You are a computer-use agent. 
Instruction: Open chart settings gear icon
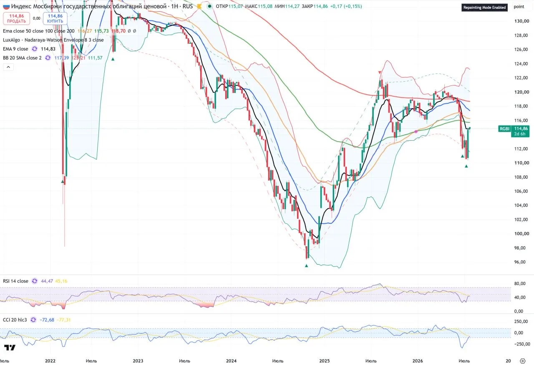point(522,361)
